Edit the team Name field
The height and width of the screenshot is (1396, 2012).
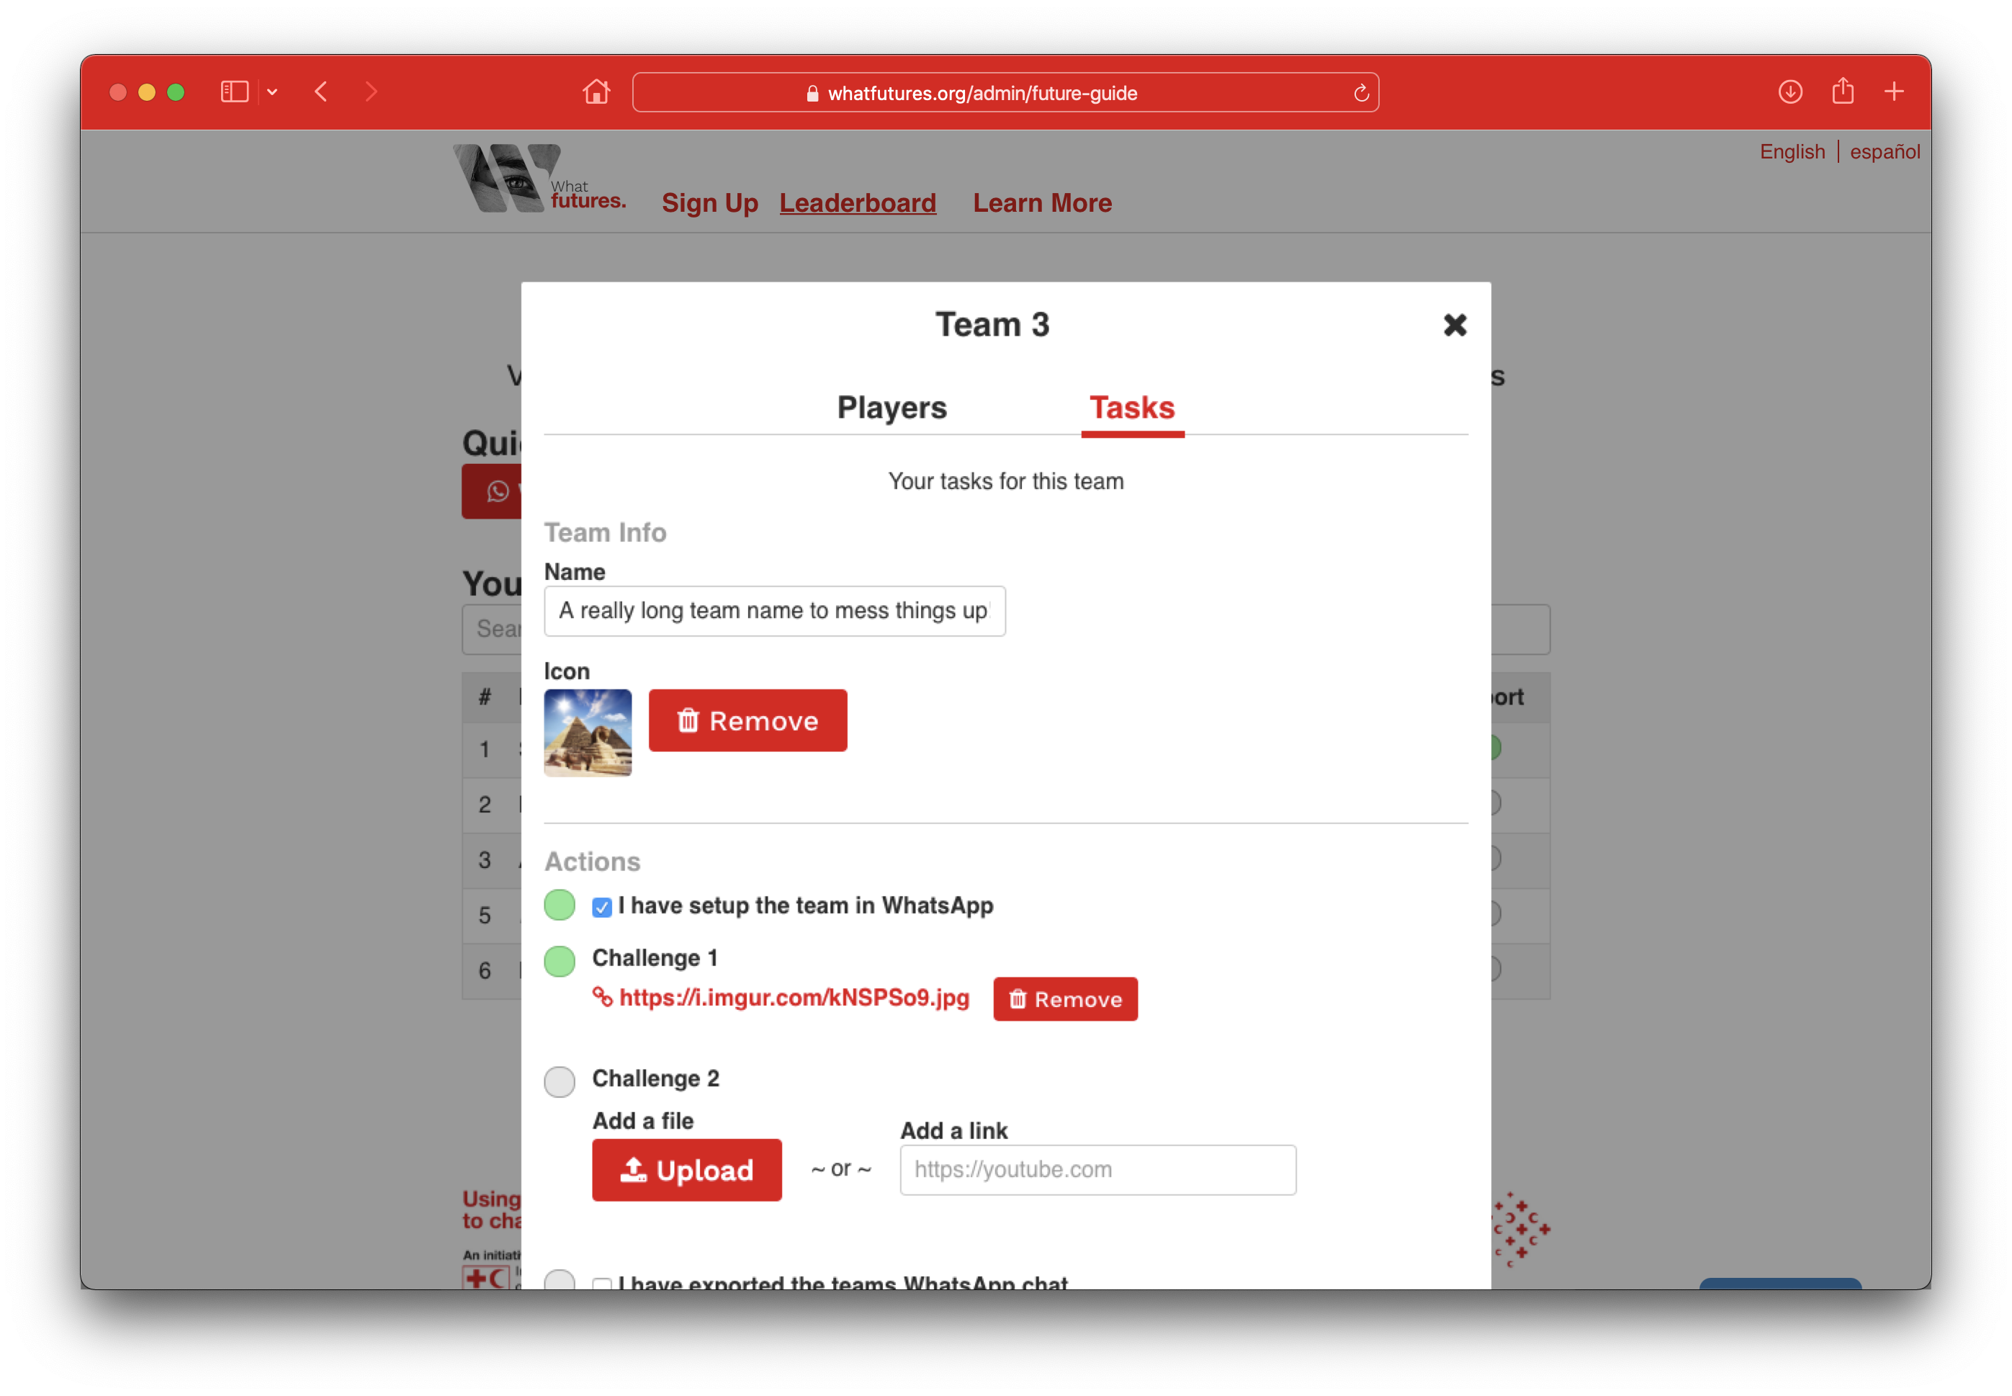click(774, 611)
